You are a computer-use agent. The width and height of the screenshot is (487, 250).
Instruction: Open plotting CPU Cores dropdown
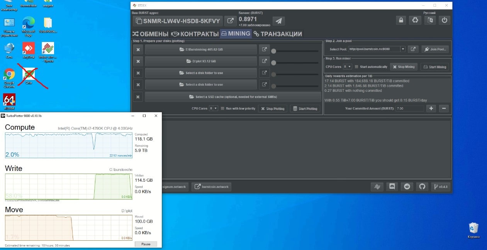pyautogui.click(x=213, y=108)
